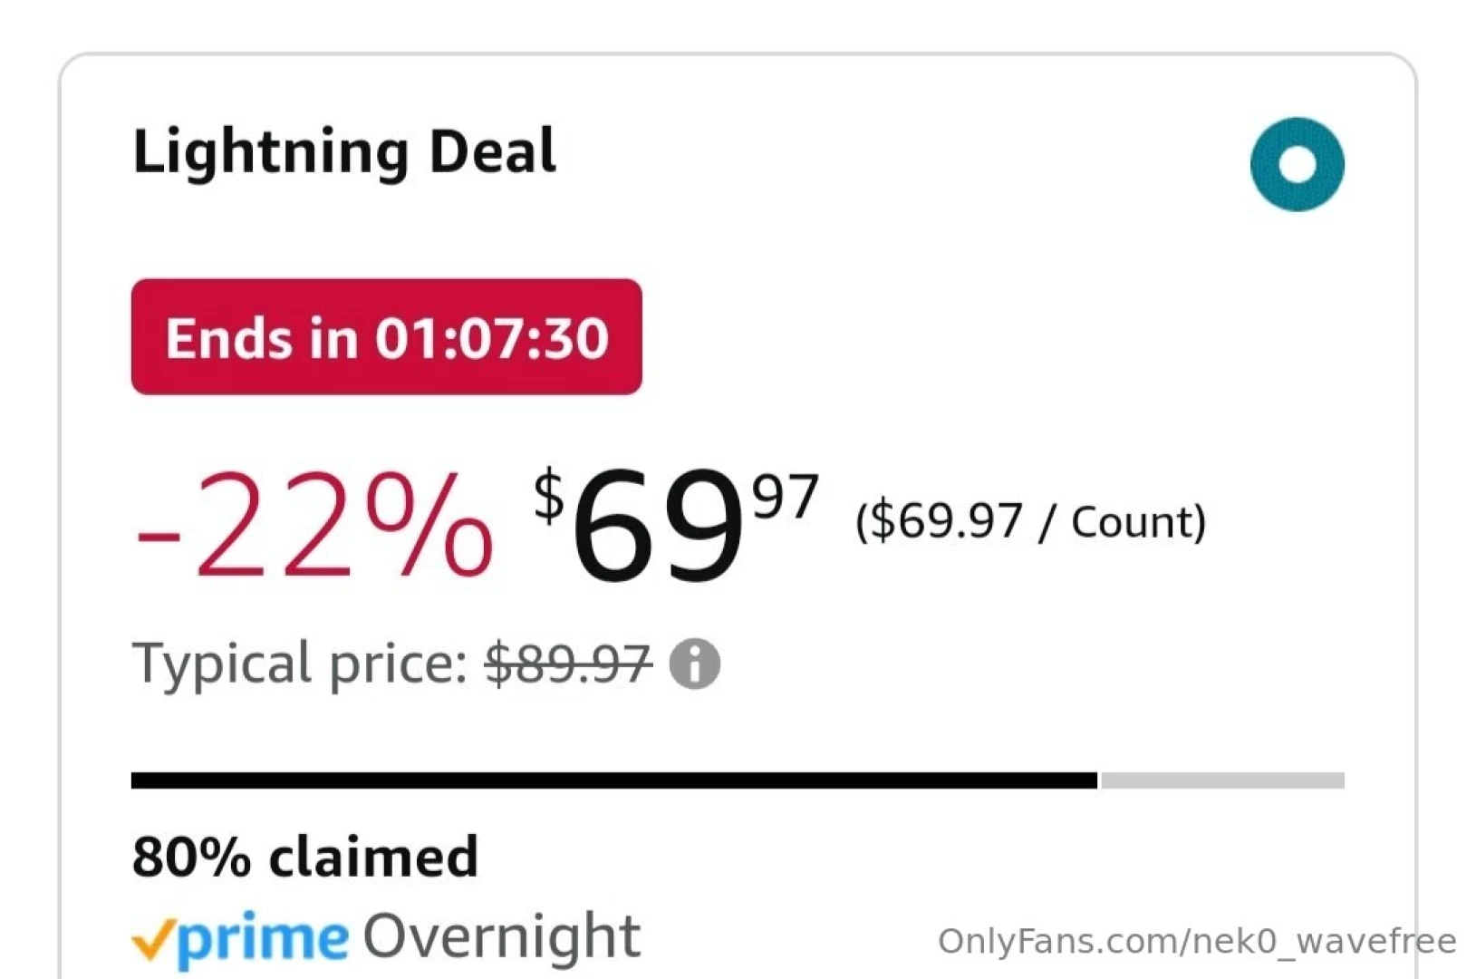Select the Lightning Deal radio button
Image resolution: width=1476 pixels, height=979 pixels.
[x=1297, y=164]
